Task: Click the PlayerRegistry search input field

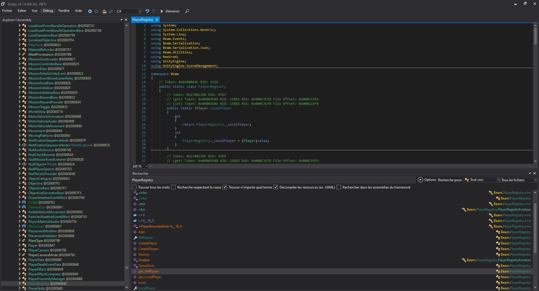Action: tap(273, 180)
